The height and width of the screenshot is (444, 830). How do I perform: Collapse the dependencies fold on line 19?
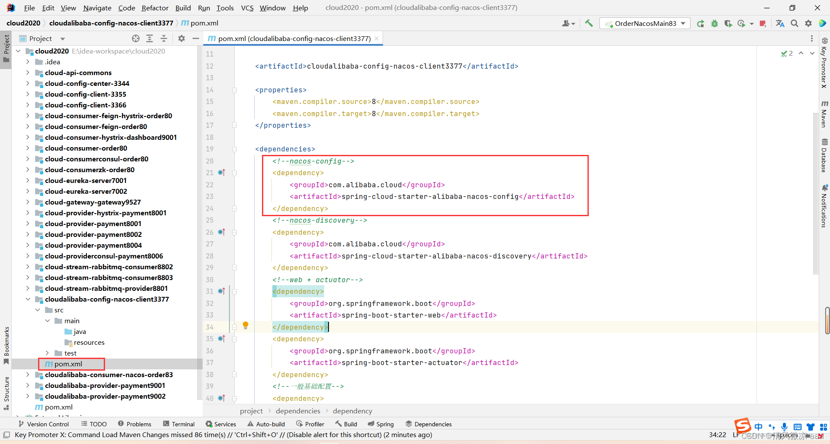click(x=234, y=149)
